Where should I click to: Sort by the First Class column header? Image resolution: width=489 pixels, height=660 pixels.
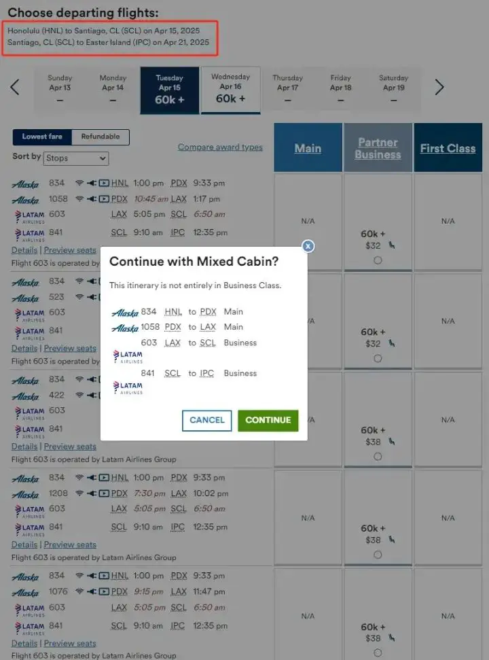(x=448, y=148)
